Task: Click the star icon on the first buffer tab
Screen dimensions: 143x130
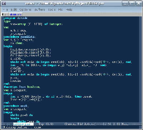Action: [x=3, y=15]
